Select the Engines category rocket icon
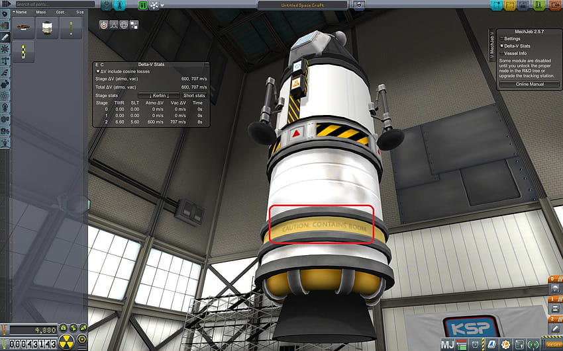 point(5,37)
